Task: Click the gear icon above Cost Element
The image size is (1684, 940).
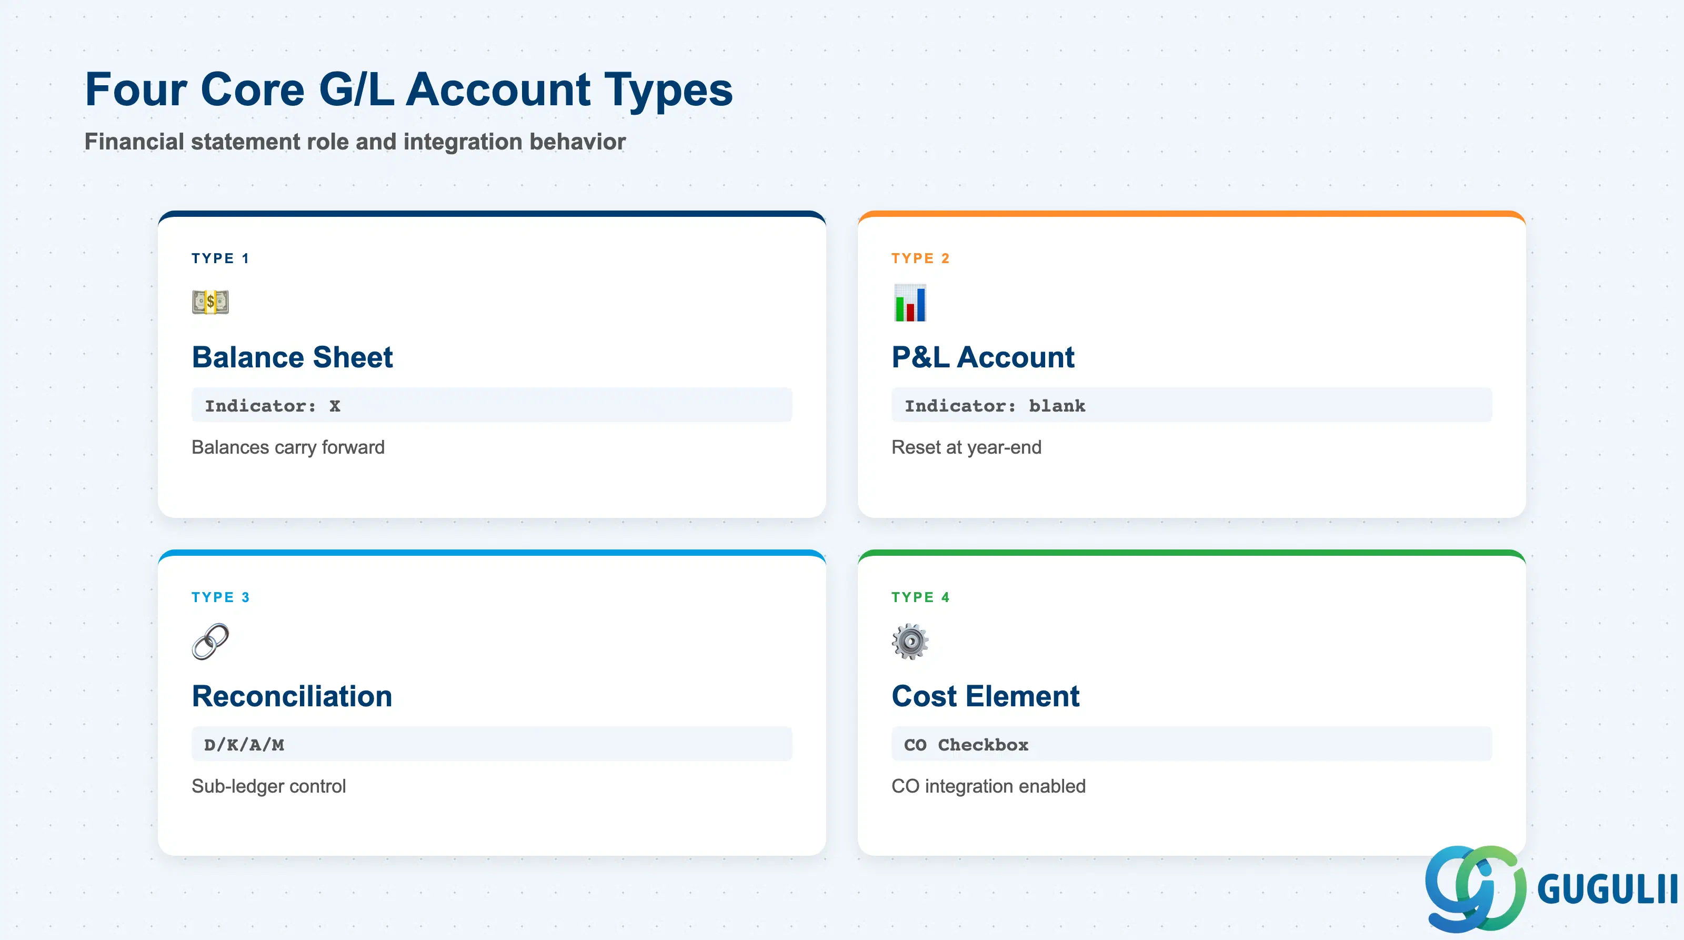Action: click(910, 641)
